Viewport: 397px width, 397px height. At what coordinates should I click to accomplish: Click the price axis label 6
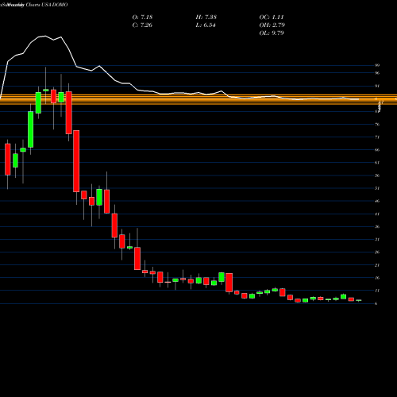pyautogui.click(x=376, y=303)
